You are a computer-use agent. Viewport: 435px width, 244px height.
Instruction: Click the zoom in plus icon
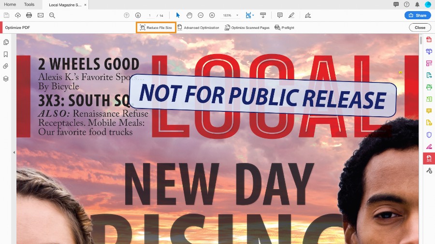[x=212, y=15]
